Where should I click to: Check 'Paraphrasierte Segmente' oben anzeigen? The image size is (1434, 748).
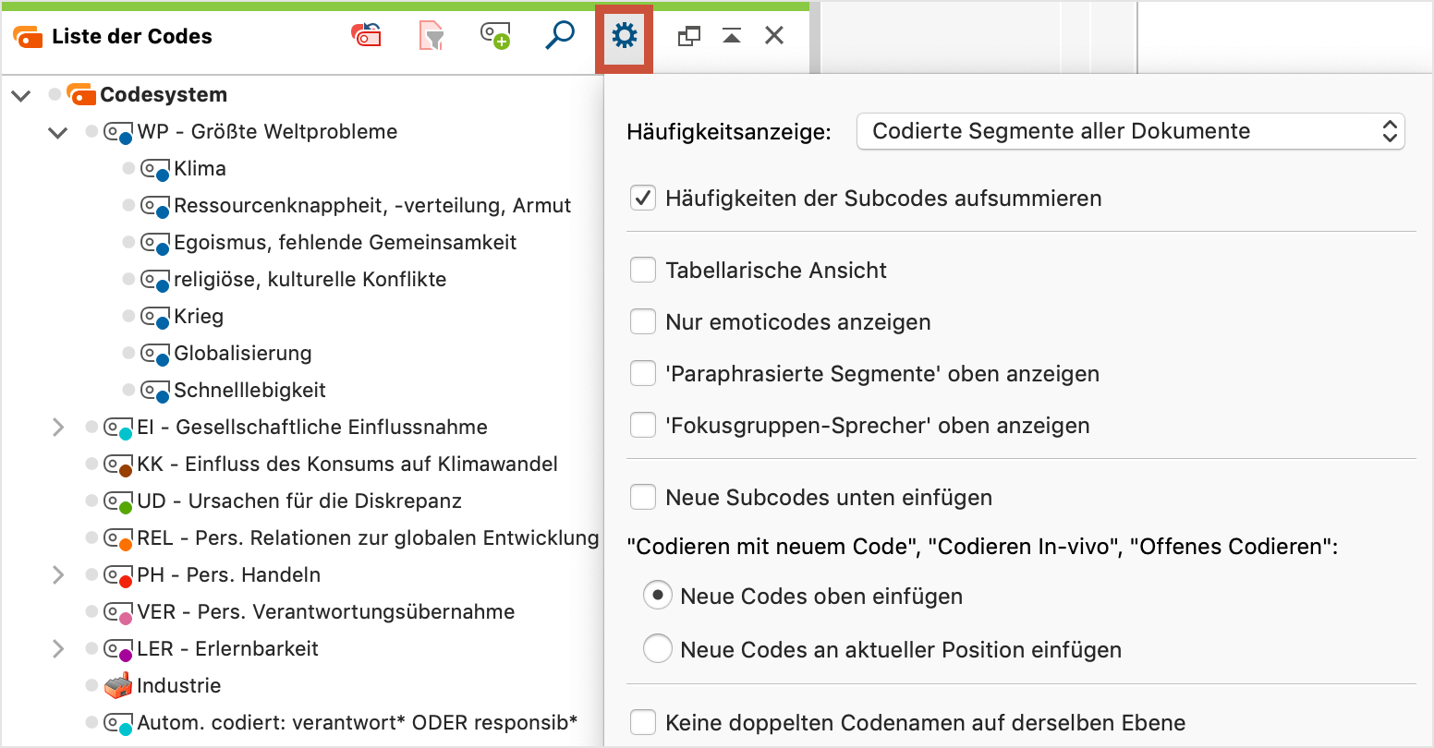(643, 373)
